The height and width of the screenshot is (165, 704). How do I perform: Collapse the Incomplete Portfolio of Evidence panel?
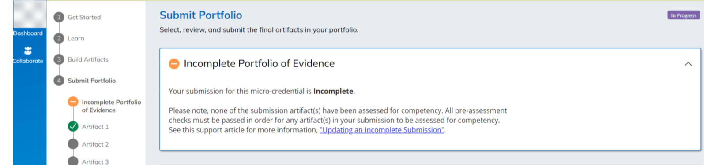click(688, 64)
